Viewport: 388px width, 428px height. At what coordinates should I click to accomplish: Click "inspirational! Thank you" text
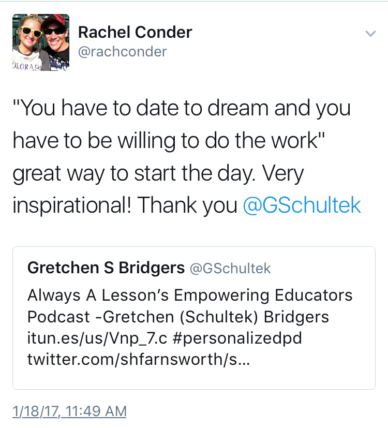(x=125, y=205)
